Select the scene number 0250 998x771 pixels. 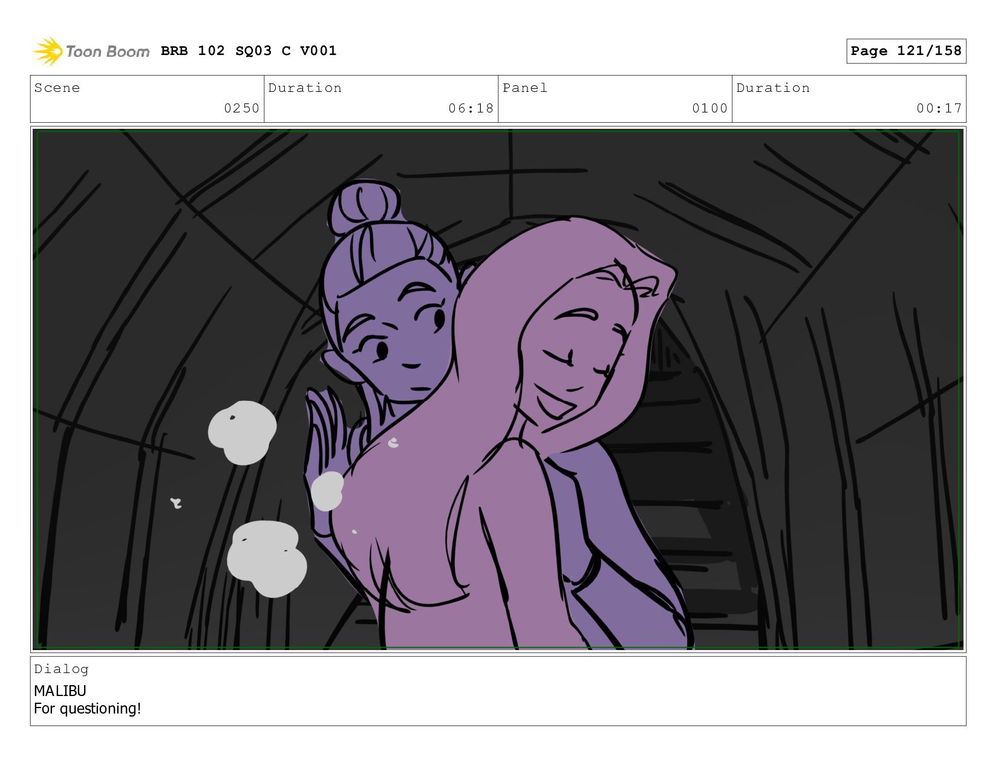[x=241, y=108]
